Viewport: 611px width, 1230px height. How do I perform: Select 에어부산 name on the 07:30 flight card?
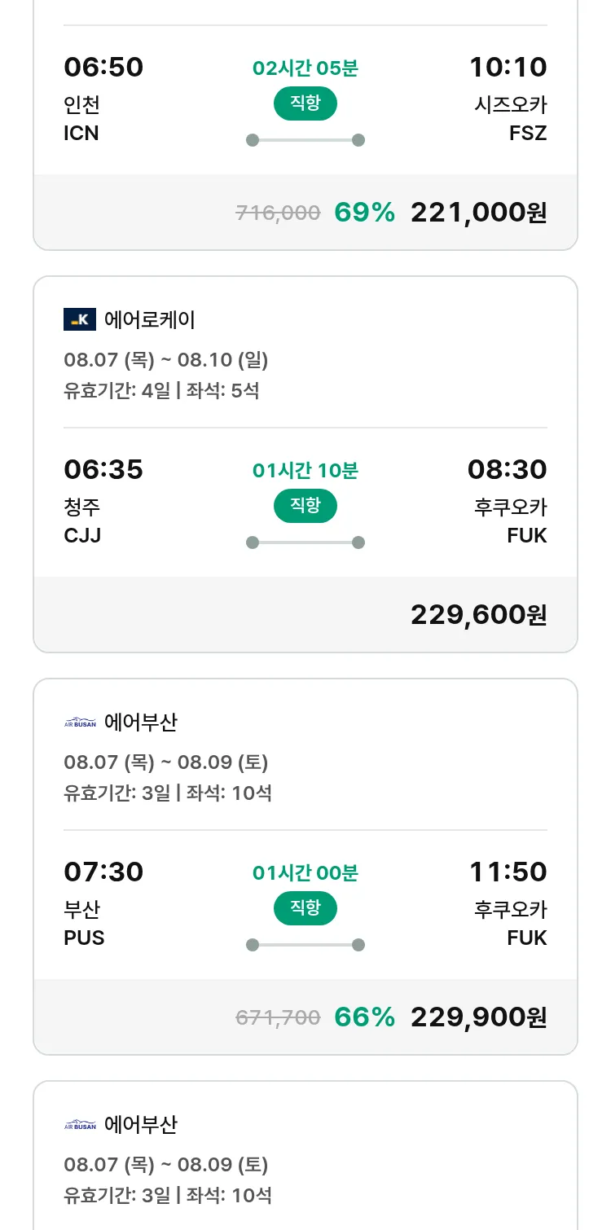point(141,723)
